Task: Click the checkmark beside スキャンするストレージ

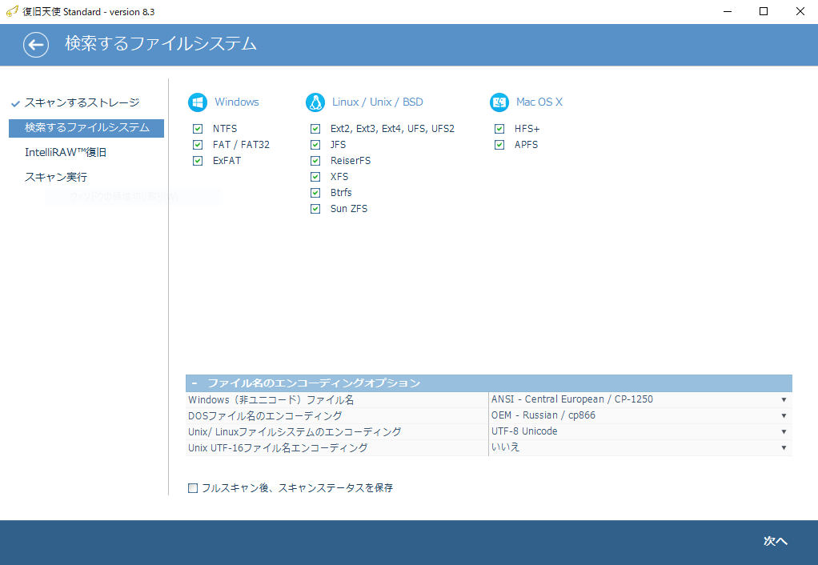Action: click(16, 103)
